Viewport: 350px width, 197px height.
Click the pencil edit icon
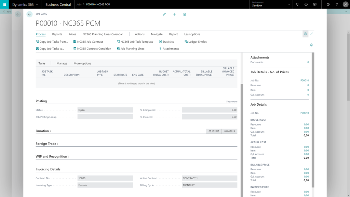[164, 14]
